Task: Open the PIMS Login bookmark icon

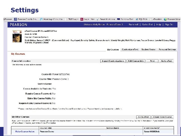Action: coord(66,19)
